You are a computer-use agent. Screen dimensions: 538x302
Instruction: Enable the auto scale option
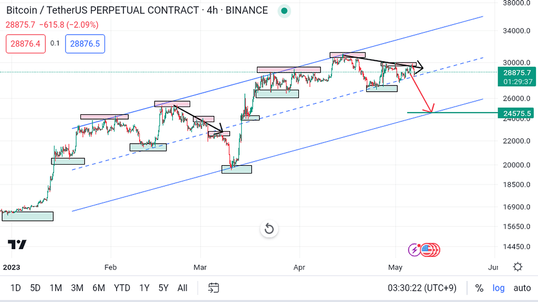point(522,288)
